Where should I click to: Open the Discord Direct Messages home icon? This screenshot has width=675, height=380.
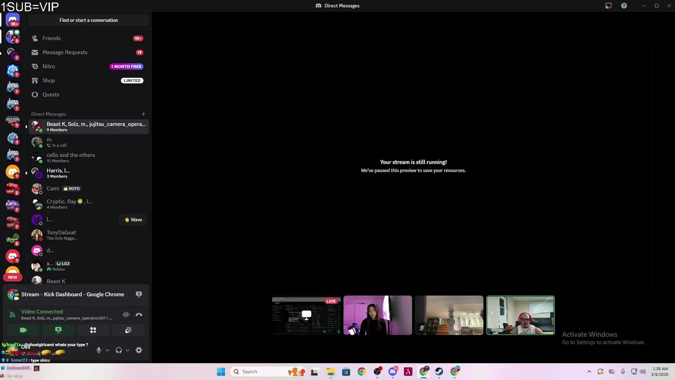[x=13, y=20]
